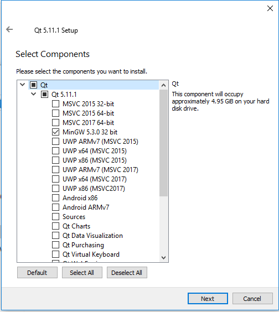The width and height of the screenshot is (279, 312).
Task: Select the MinGW 5.3.0 32 bit label
Action: point(90,132)
